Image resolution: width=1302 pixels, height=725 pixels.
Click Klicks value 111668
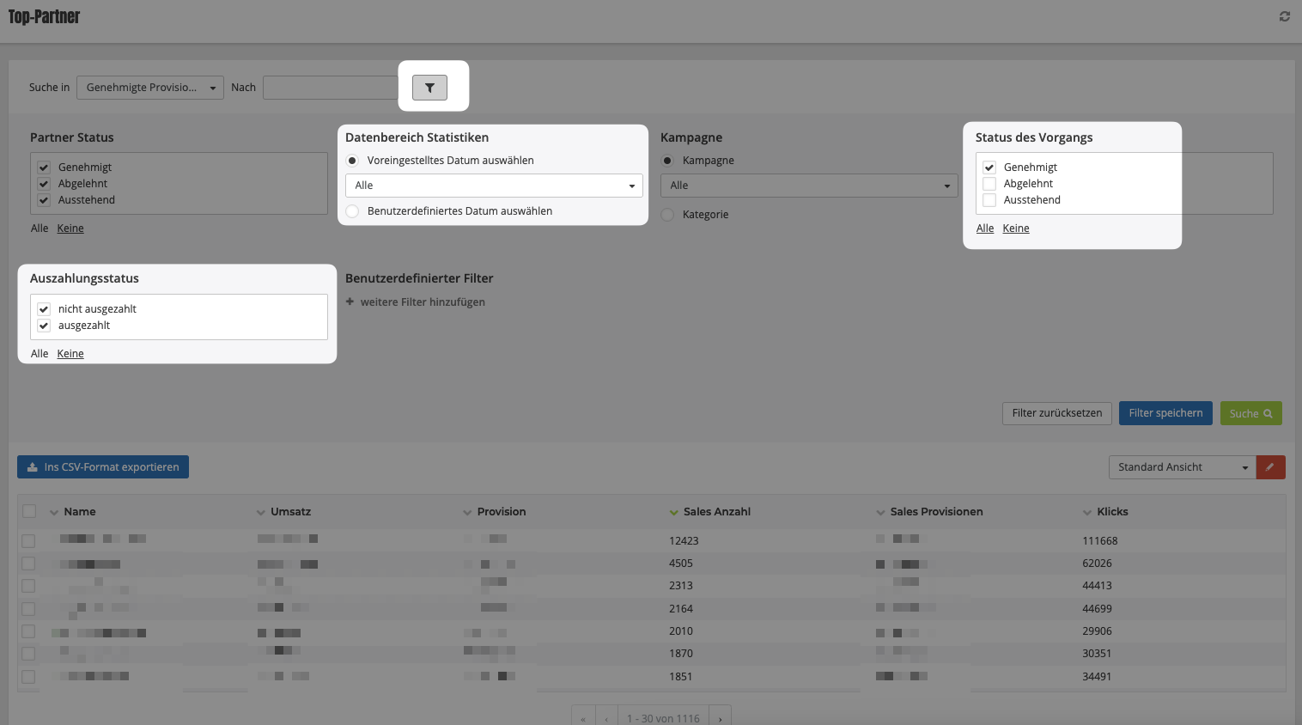pyautogui.click(x=1100, y=541)
